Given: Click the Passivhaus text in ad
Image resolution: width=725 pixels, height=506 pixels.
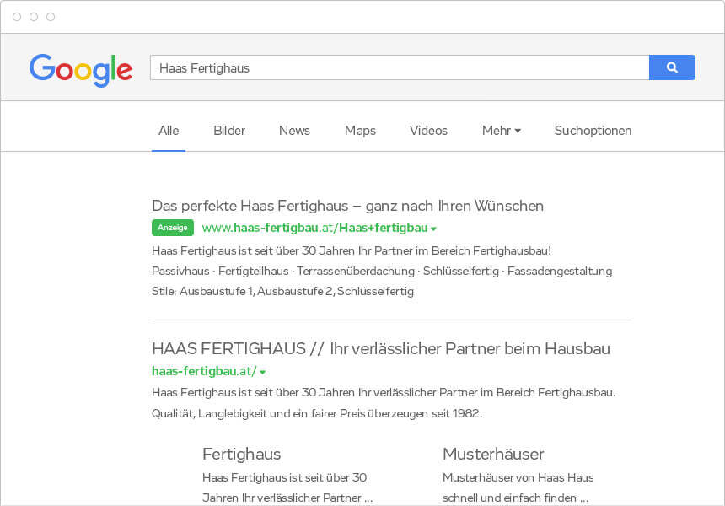Looking at the screenshot, I should coord(180,271).
